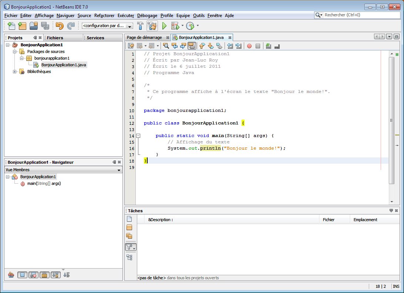
Task: Comment the selected lines in the editor toolbar
Action: [x=269, y=46]
